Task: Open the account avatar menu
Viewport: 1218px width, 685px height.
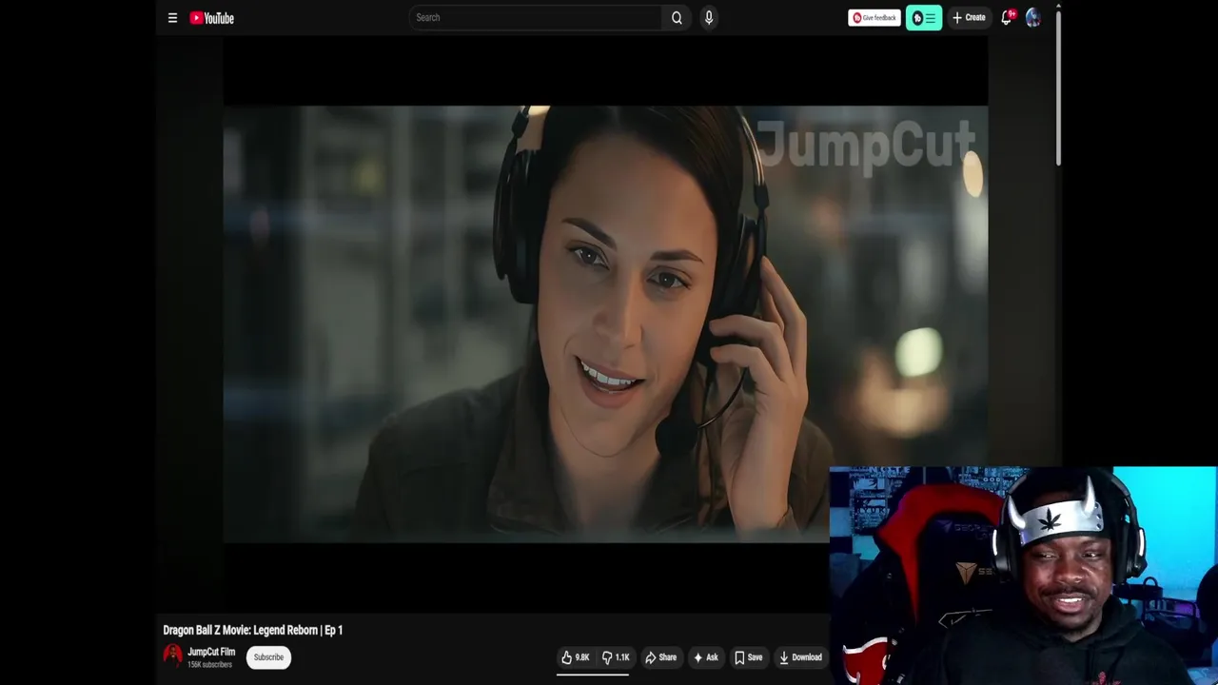Action: [1033, 17]
